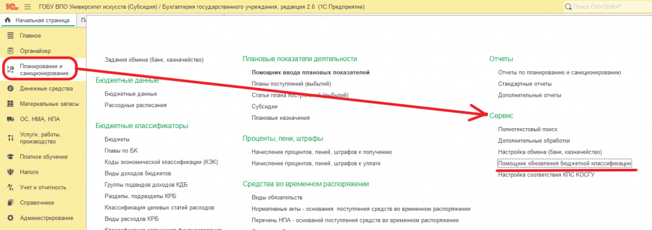Click the Налоги emblem icon

click(x=11, y=172)
